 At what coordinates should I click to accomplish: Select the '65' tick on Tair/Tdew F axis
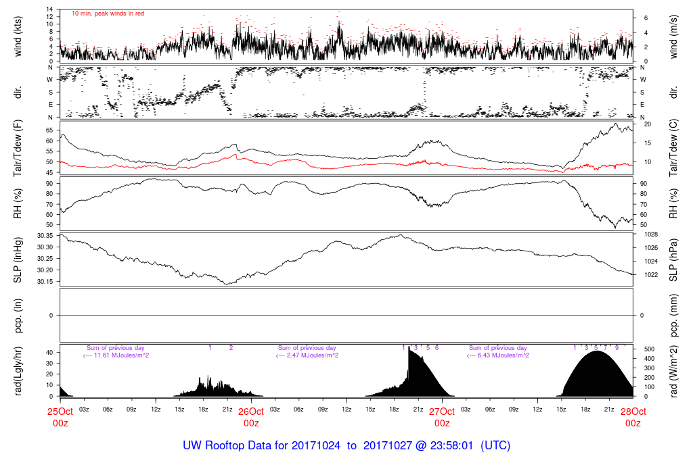coord(49,130)
